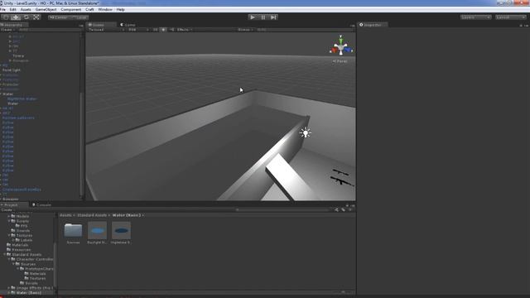The width and height of the screenshot is (530, 298).
Task: Expand the Image Effects folder
Action: point(9,288)
